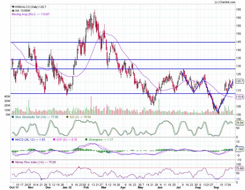The width and height of the screenshot is (245, 190).
Task: Click the volume bars icon beside Vol
Action: (x=13, y=10)
